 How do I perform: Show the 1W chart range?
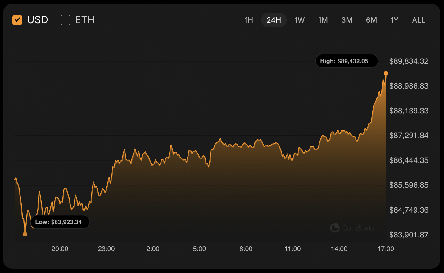tap(299, 20)
